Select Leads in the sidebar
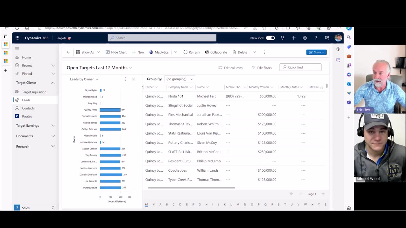The width and height of the screenshot is (406, 228). pos(35,100)
